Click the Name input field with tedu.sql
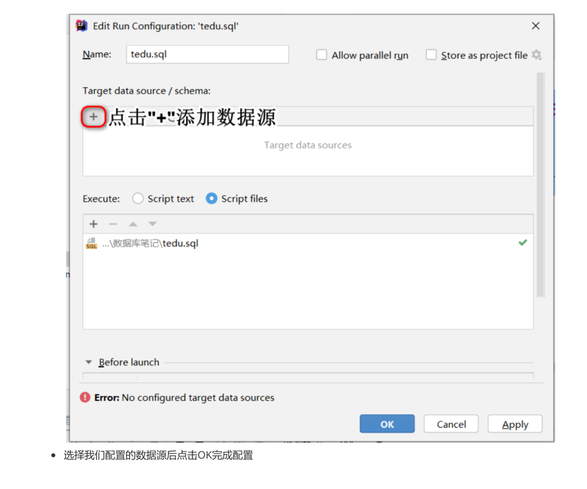Screen dimensions: 587x489 coord(208,54)
